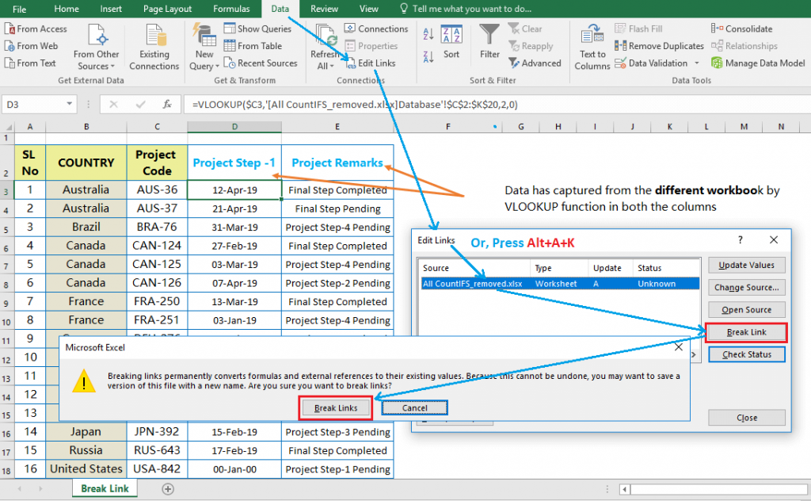Click inside the formula bar

[x=497, y=105]
